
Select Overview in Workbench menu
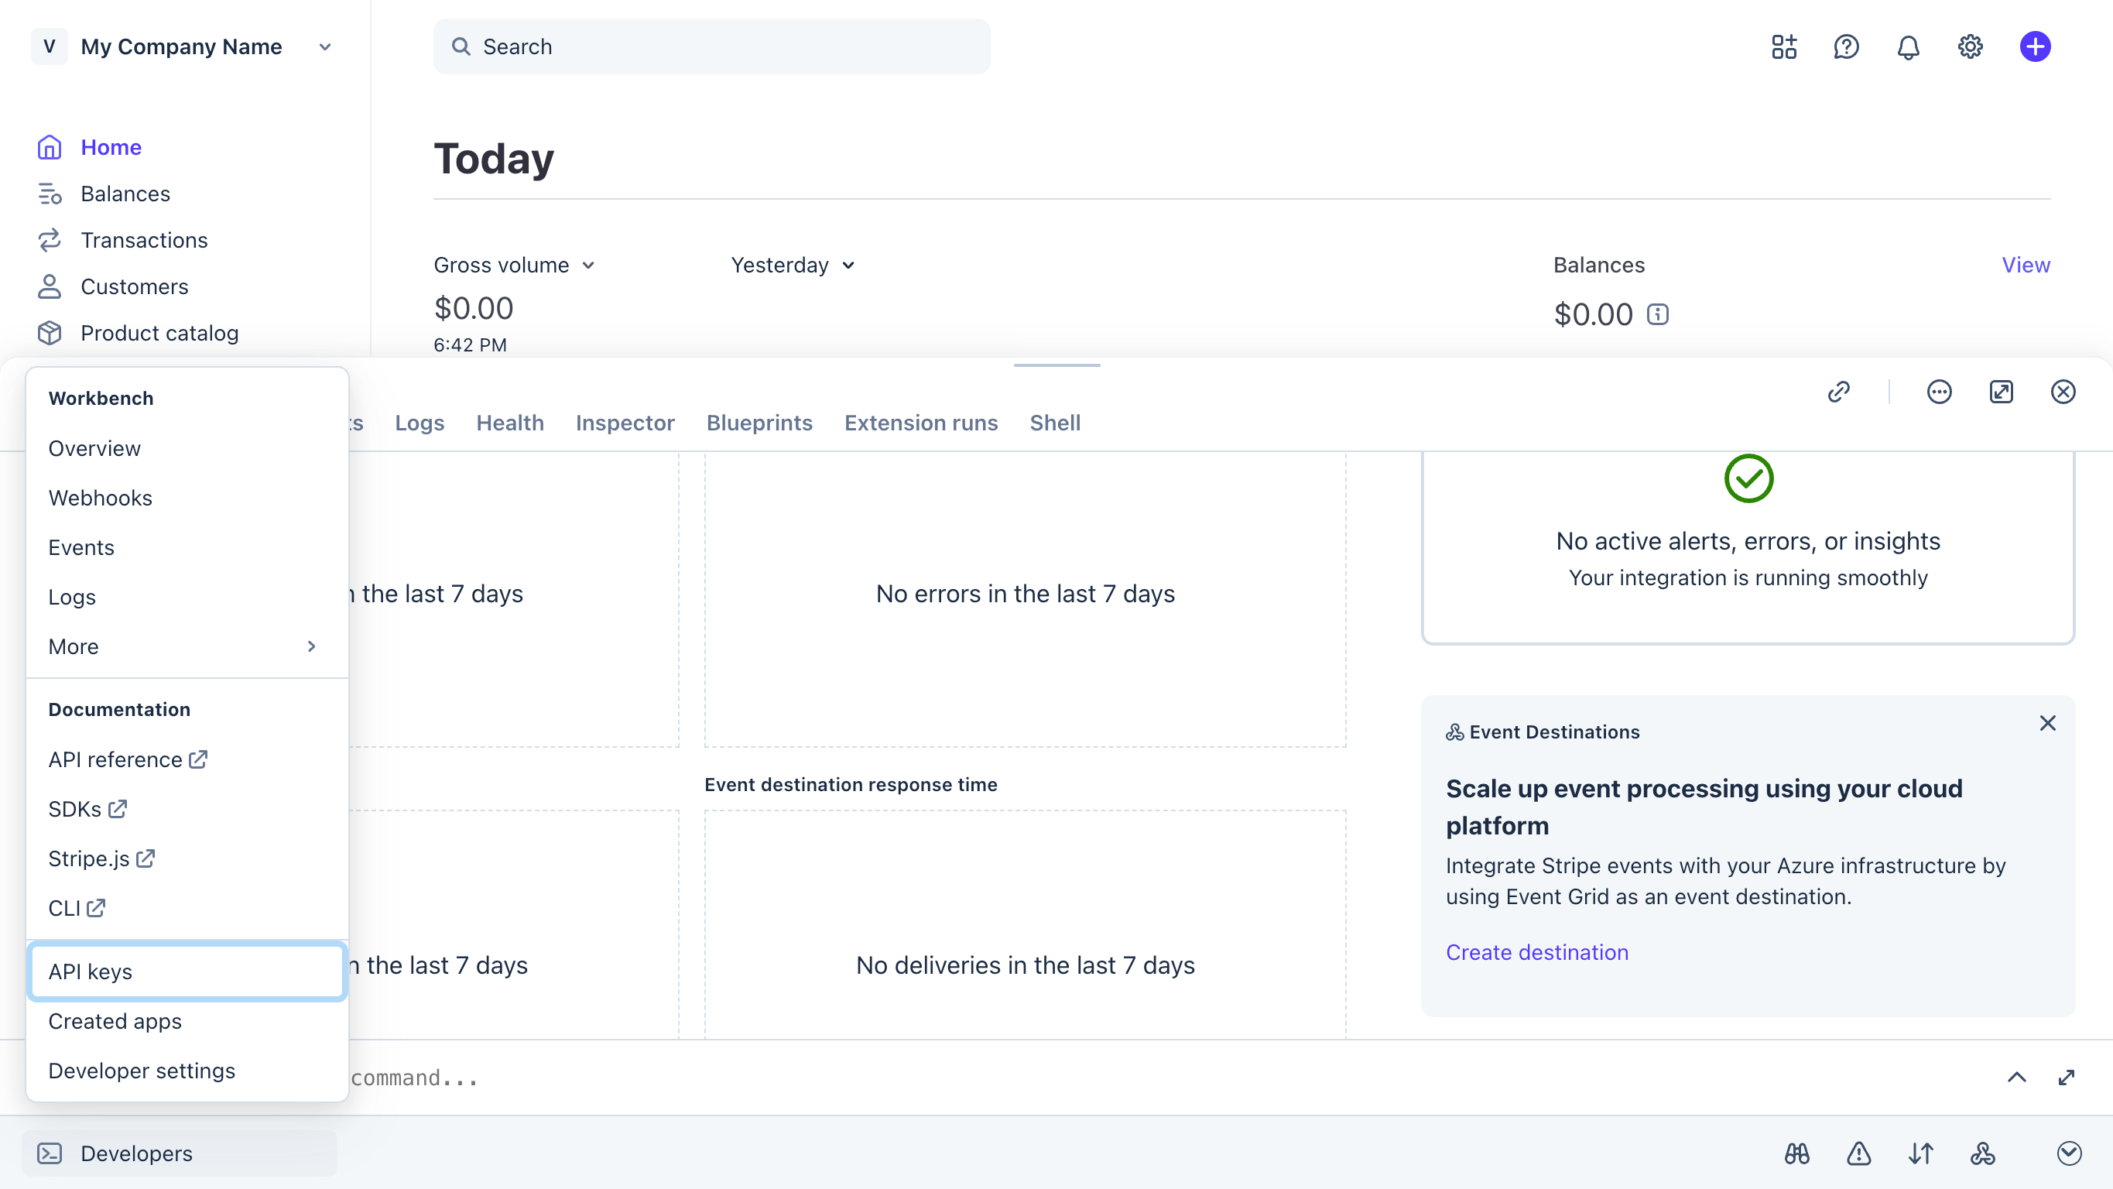coord(187,449)
